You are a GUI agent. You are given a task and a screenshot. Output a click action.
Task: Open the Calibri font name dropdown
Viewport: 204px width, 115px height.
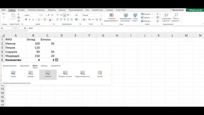click(x=39, y=15)
